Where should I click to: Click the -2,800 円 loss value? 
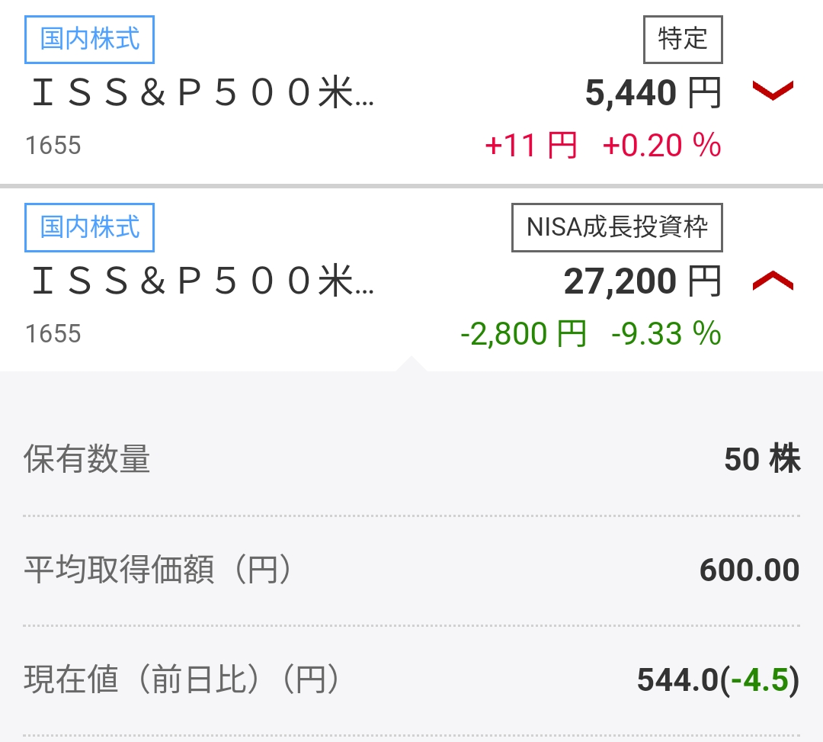[x=524, y=334]
